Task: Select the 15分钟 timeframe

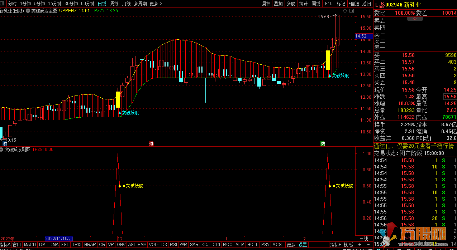Action: (55, 4)
